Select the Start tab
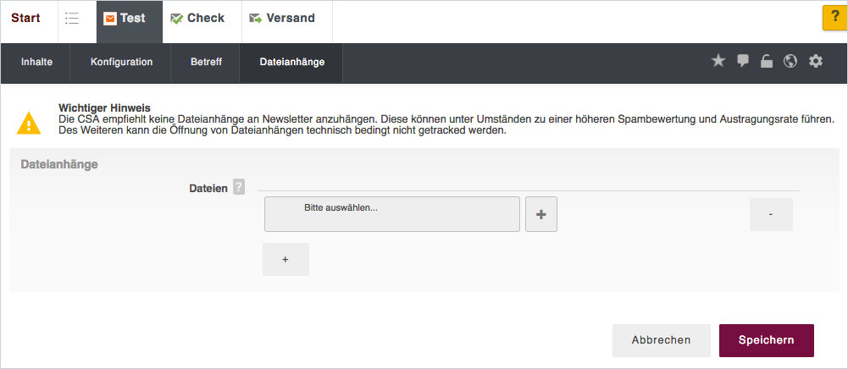Screen dimensions: 848x369 (25, 19)
